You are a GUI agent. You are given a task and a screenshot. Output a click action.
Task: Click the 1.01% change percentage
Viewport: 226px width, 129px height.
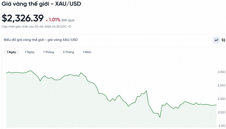click(55, 20)
